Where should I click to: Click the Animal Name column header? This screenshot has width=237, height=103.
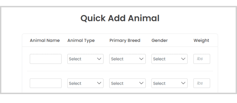click(45, 40)
